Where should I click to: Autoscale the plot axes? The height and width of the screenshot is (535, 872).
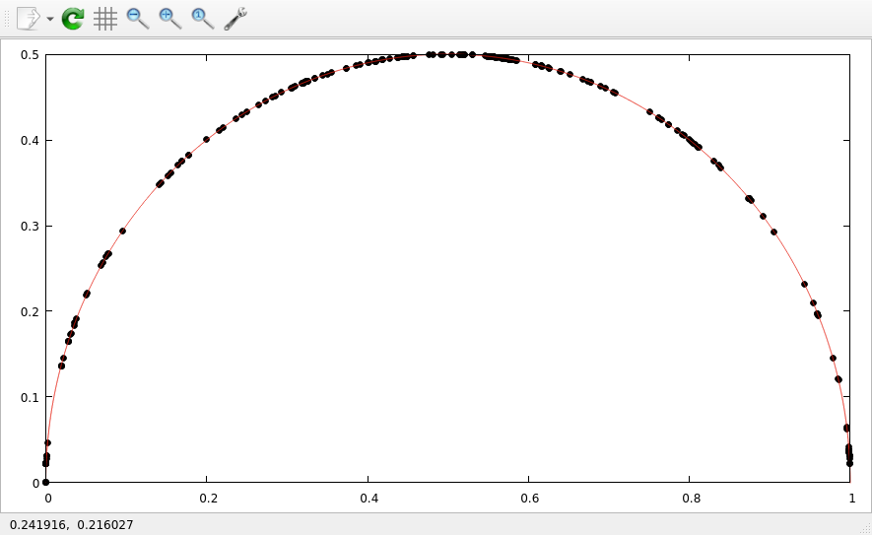pyautogui.click(x=202, y=19)
